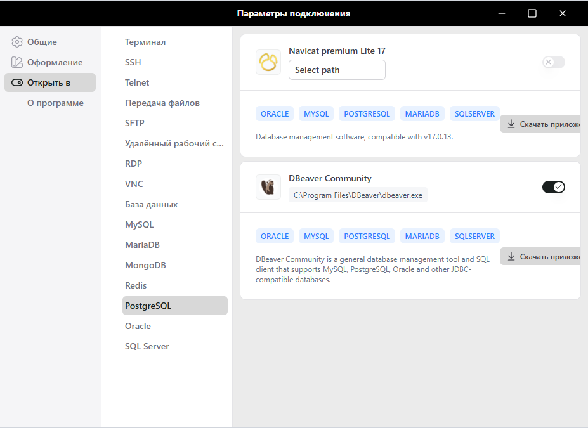
Task: Click the DBeaver Community description paragraph
Action: point(372,269)
